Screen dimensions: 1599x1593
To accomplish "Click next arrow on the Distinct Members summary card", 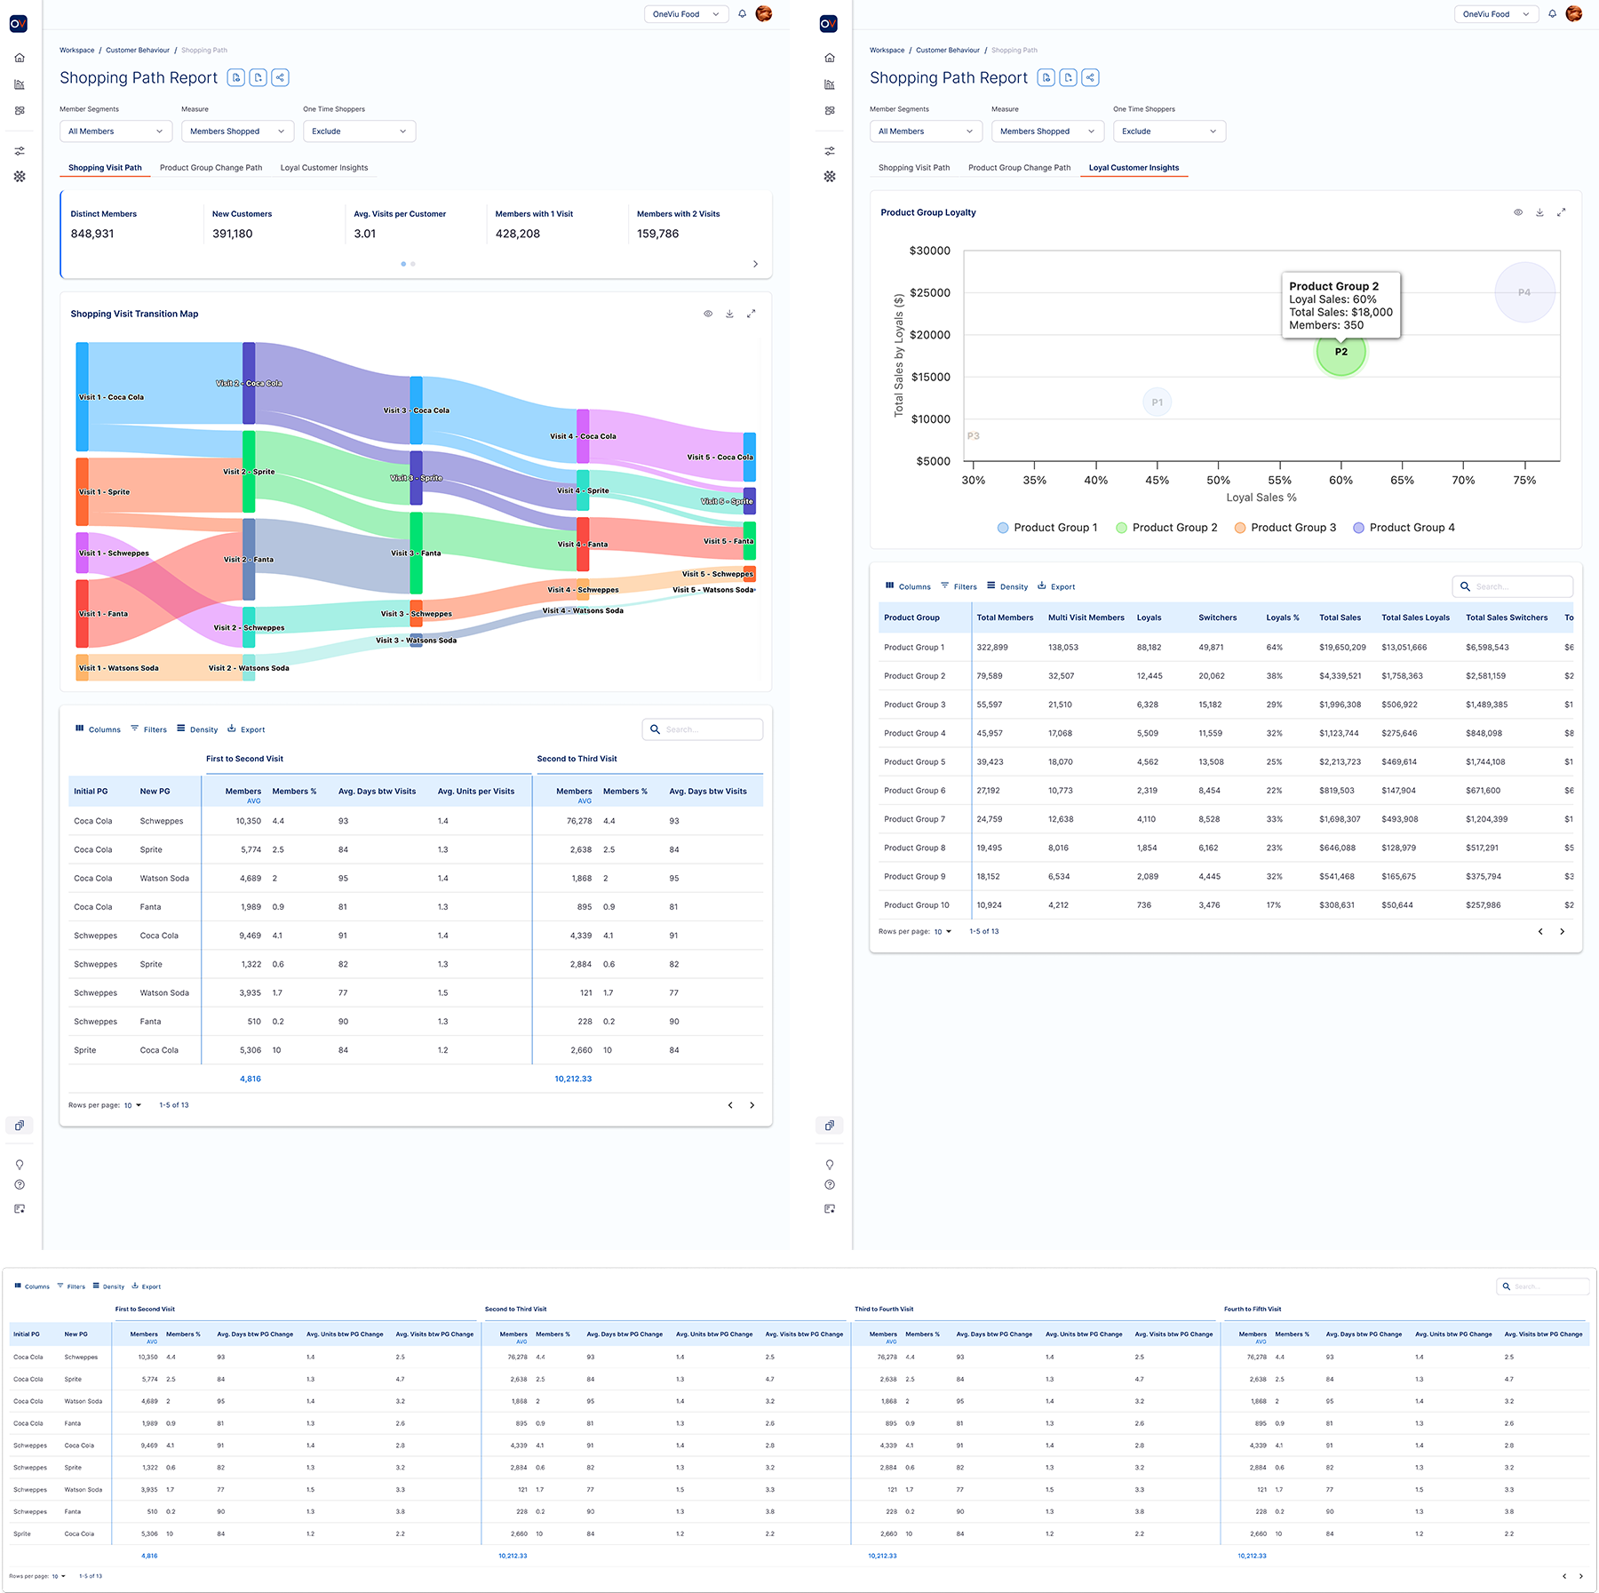I will (x=755, y=264).
